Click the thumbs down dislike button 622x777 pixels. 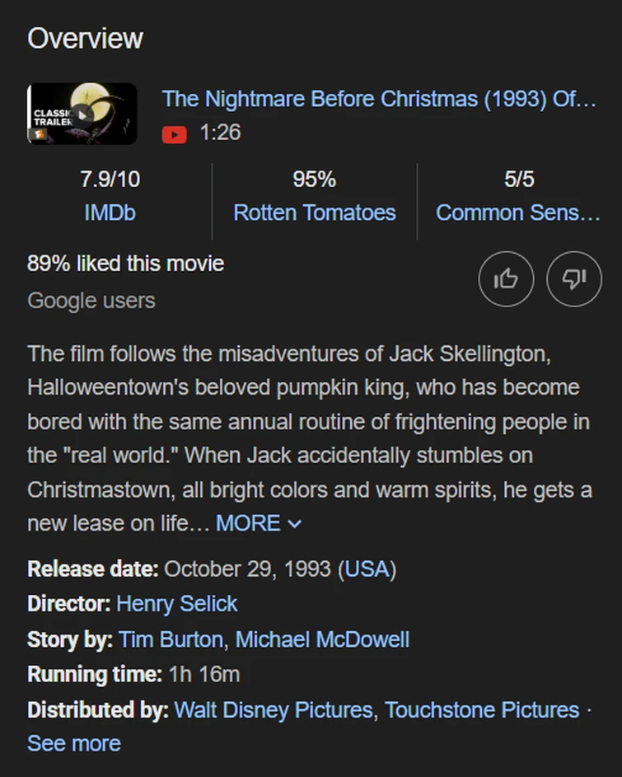(573, 279)
